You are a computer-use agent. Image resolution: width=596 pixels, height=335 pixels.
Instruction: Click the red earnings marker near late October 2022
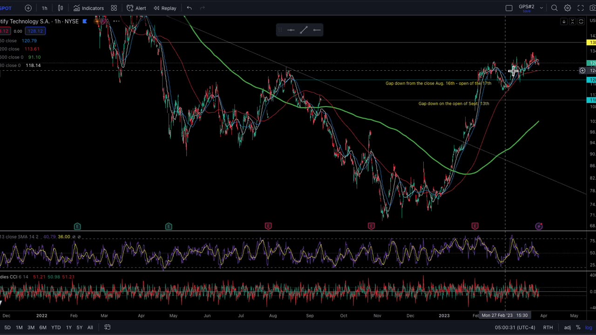371,226
